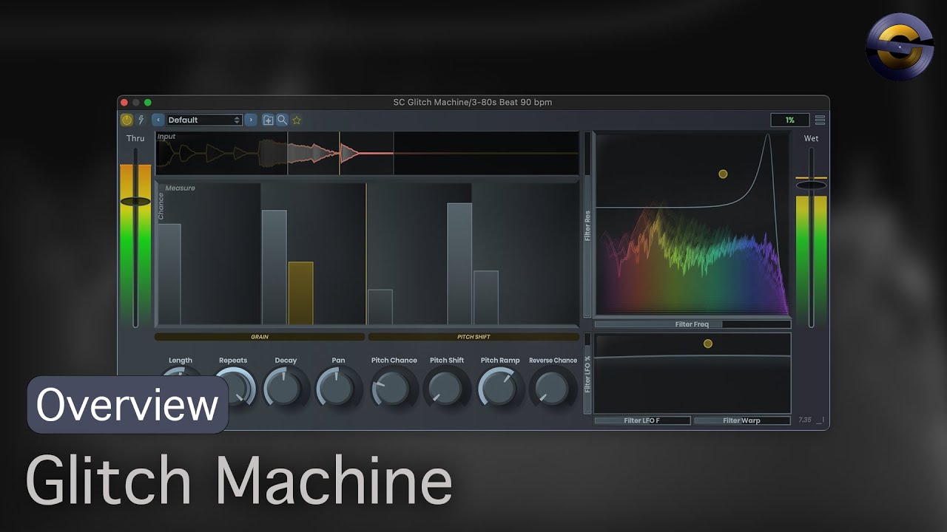
Task: Click the Pitch Chance knob
Action: click(394, 388)
